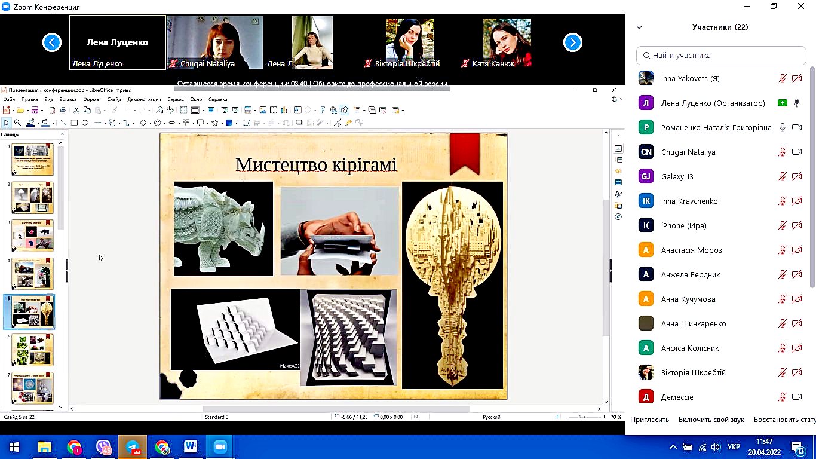Viewport: 816px width, 459px height.
Task: Click Включить свой звук button
Action: click(711, 420)
